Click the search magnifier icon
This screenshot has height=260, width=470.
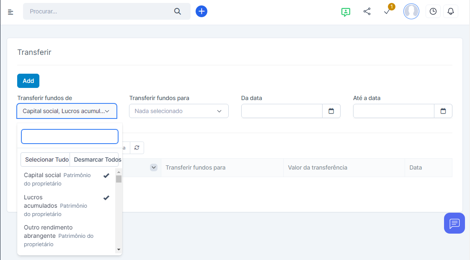[178, 11]
